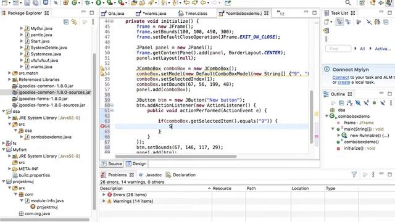
Task: Expand the src.match package
Action: point(10,73)
